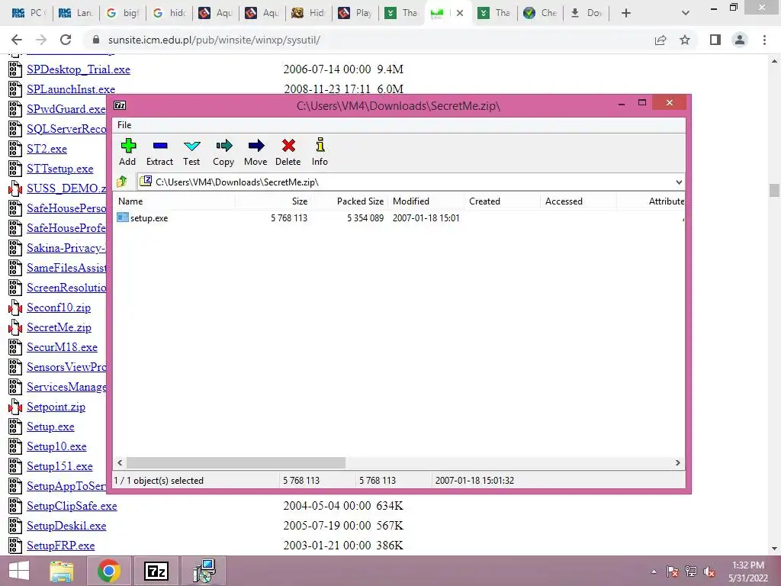Open Chrome profile avatar
The width and height of the screenshot is (781, 586).
[740, 40]
